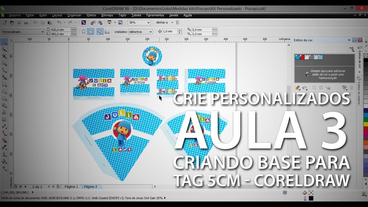Image resolution: width=368 pixels, height=207 pixels.
Task: Expand the application launcher dropdown arrow
Action: (115, 22)
